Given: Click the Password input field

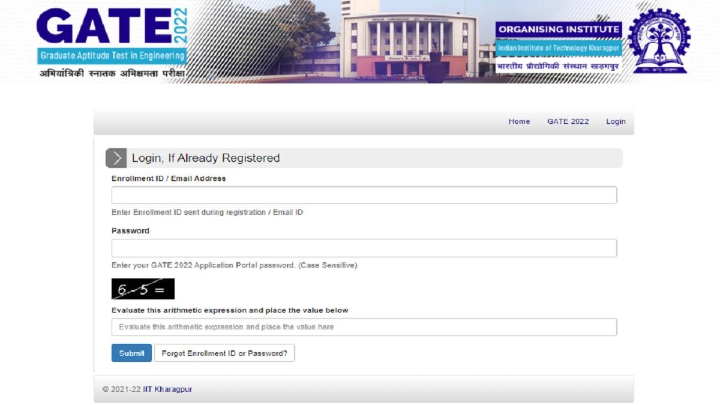Looking at the screenshot, I should [363, 247].
